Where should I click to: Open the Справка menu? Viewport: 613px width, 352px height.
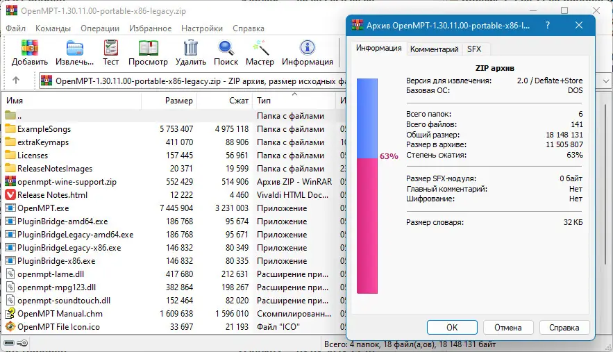point(249,28)
